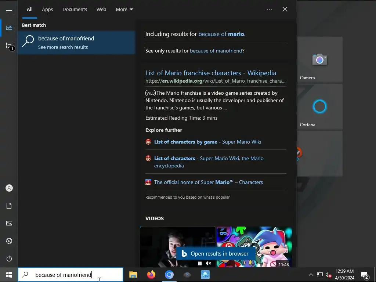Switch to the Web tab
The width and height of the screenshot is (376, 282).
101,9
